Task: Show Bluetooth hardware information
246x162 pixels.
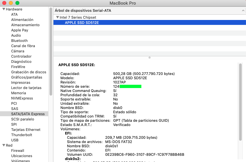Action: pos(19,41)
